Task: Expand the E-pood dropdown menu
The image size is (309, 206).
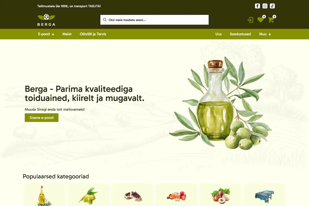Action: [46, 34]
